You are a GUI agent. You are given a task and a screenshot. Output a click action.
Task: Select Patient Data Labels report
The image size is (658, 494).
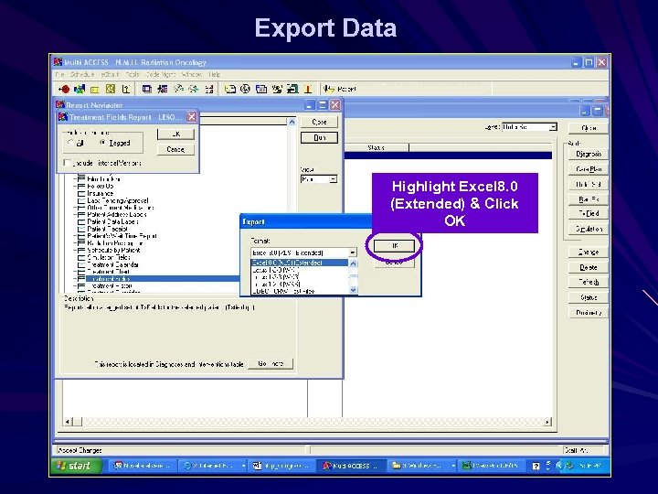[x=112, y=221]
